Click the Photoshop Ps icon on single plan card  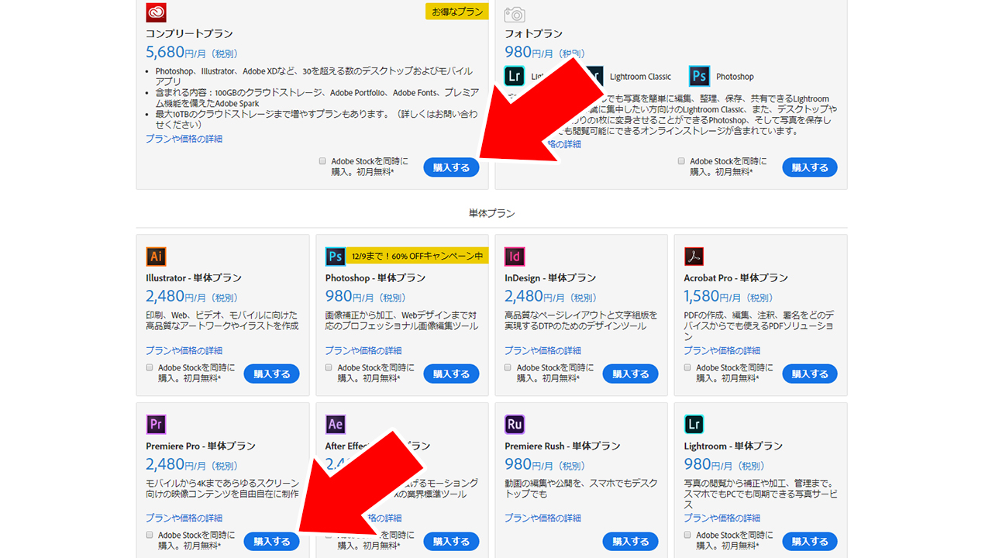336,257
